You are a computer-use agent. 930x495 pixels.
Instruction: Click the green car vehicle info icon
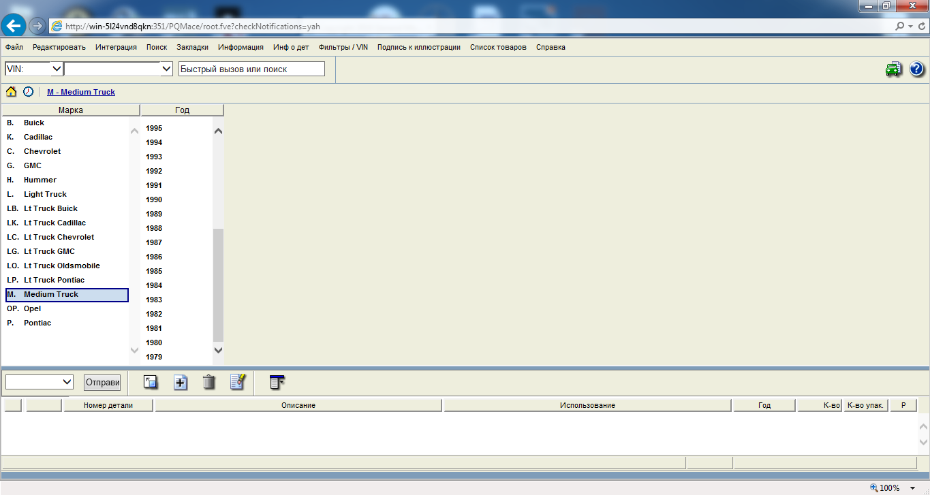click(893, 69)
